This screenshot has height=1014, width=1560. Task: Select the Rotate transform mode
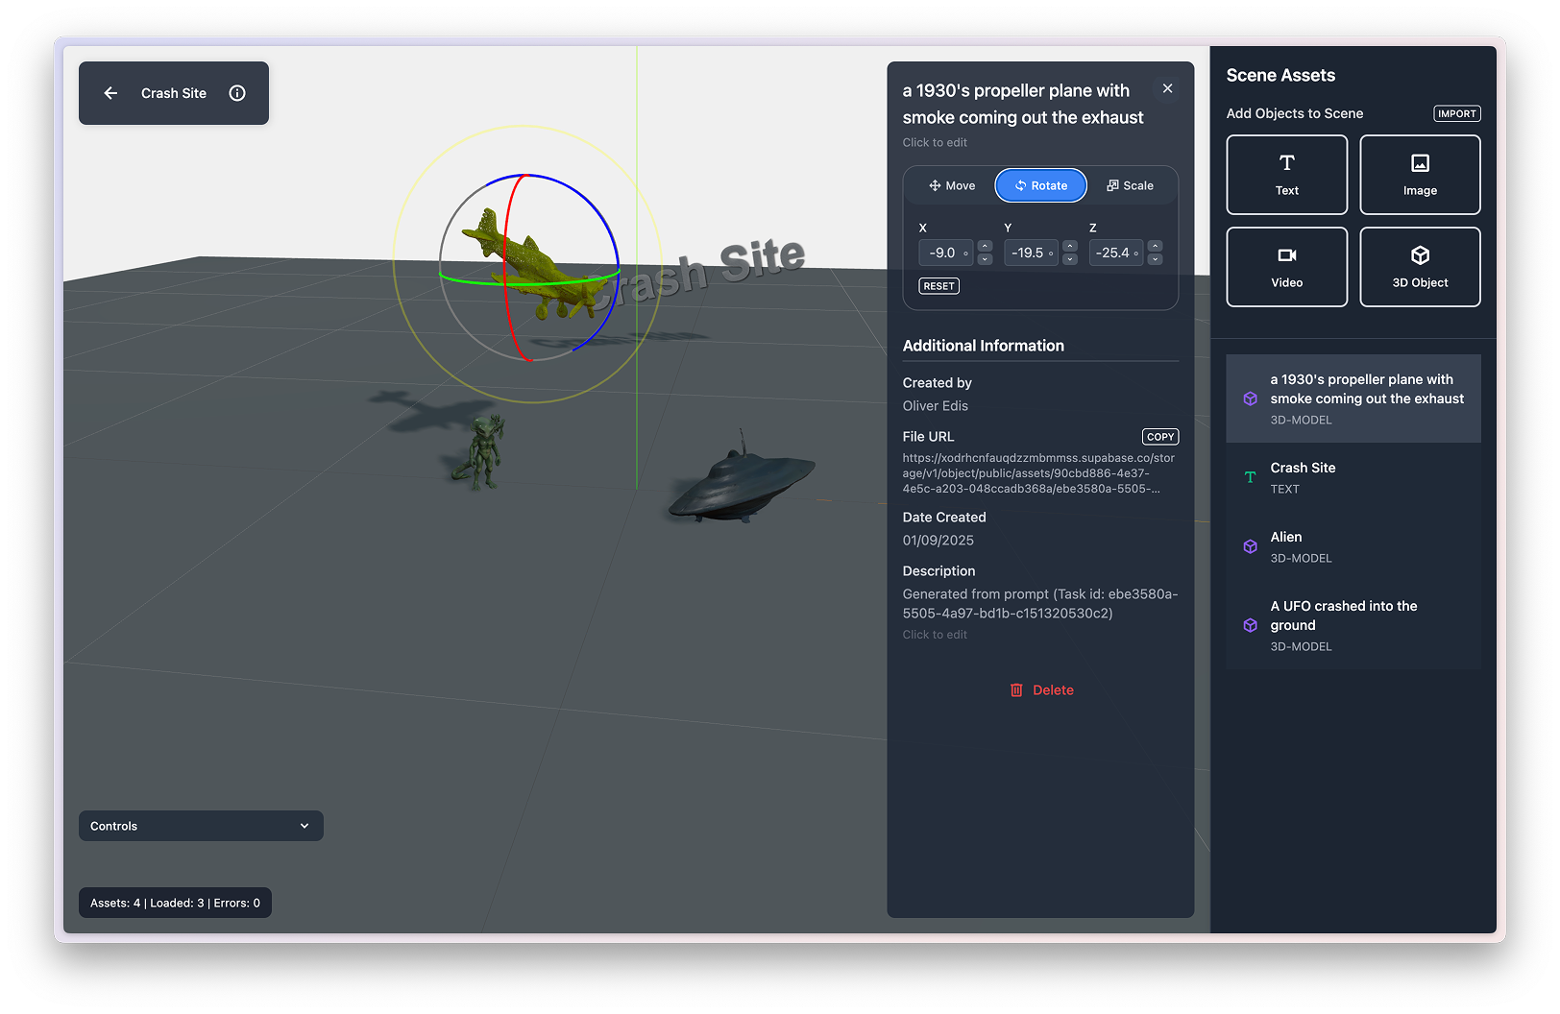[x=1040, y=185]
